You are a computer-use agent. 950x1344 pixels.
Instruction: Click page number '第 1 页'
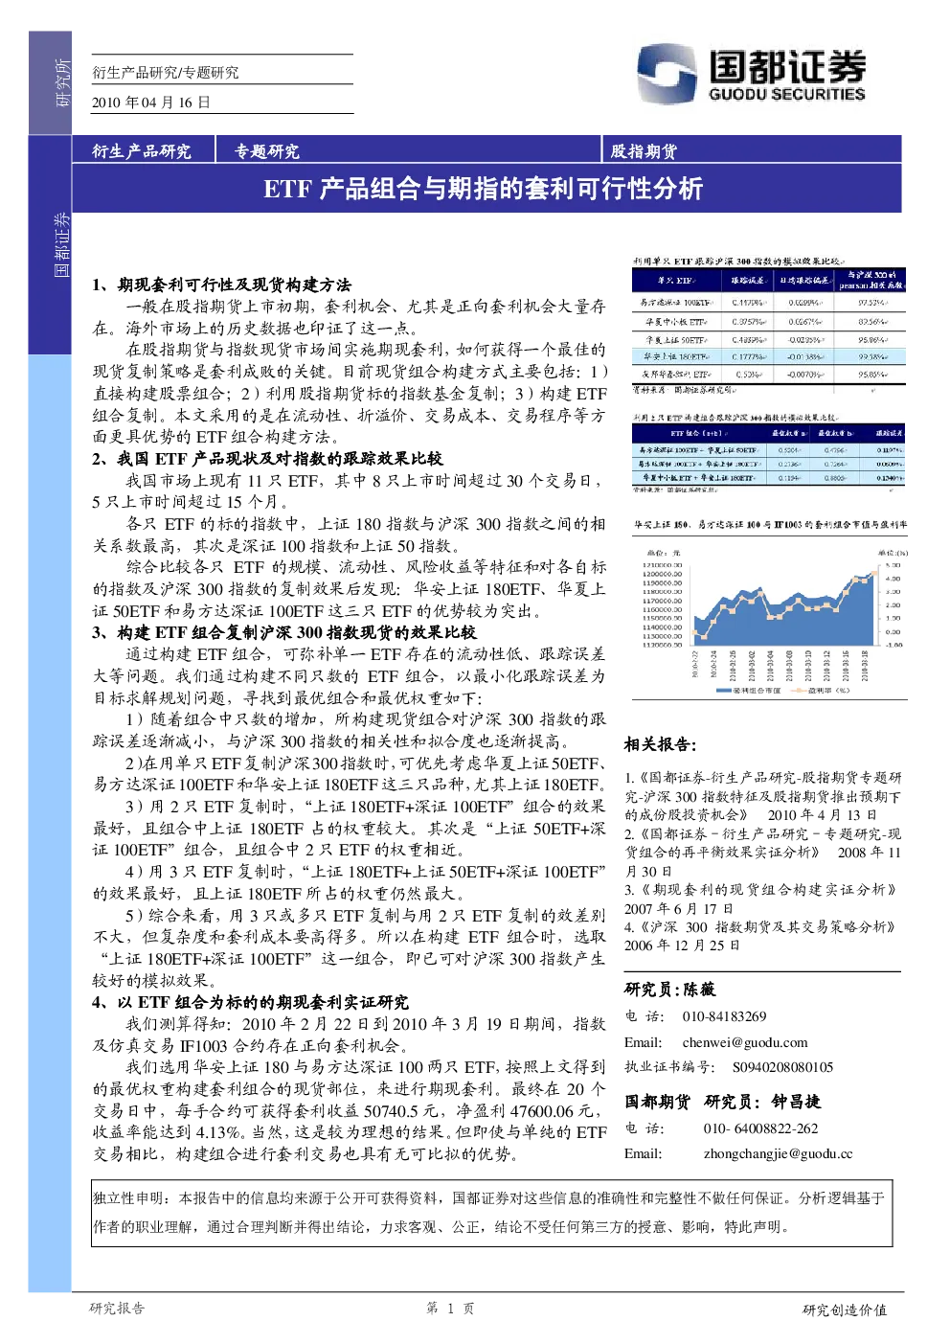click(450, 1309)
